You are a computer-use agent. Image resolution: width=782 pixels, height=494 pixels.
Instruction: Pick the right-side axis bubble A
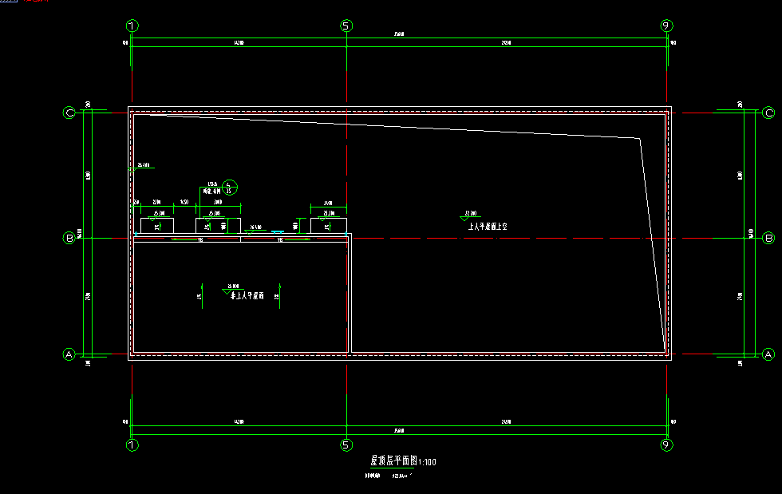tap(768, 354)
